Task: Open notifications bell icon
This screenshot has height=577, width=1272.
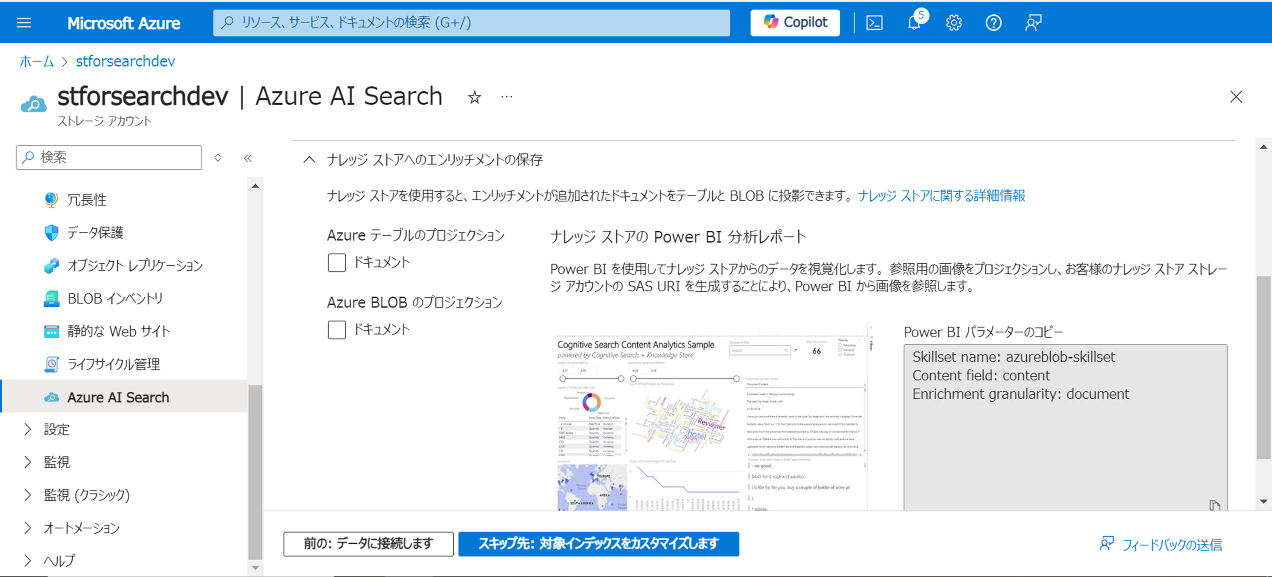Action: point(914,23)
